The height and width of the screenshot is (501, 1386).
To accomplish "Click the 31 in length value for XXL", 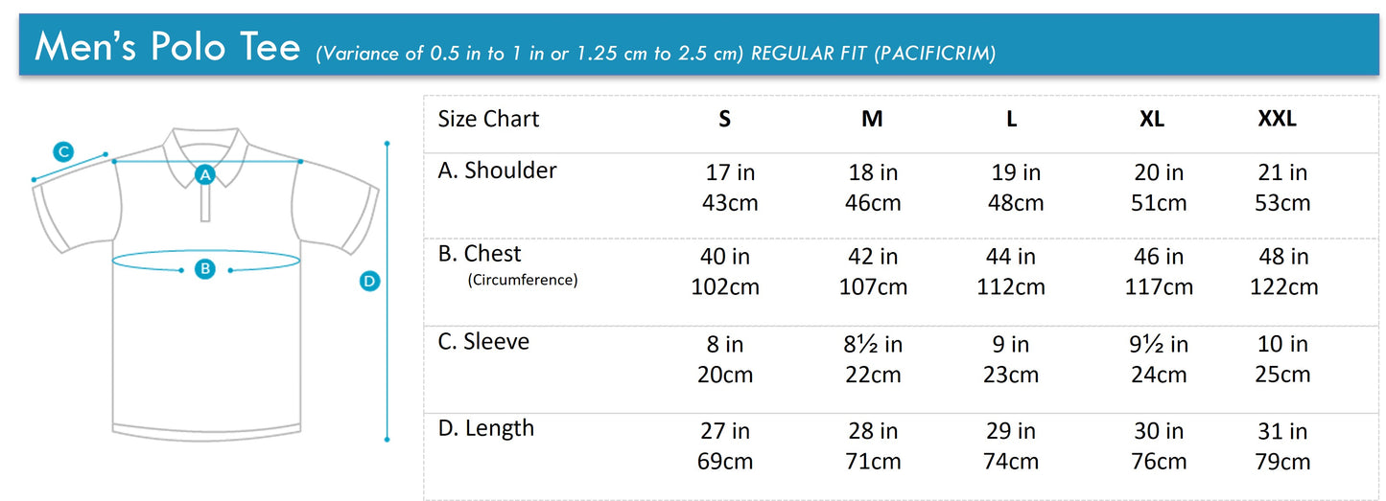I will pyautogui.click(x=1282, y=431).
